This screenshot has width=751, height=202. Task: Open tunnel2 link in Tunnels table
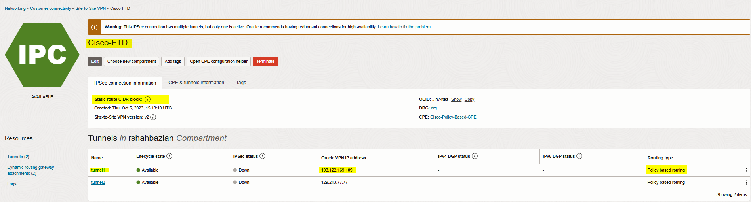click(x=98, y=183)
